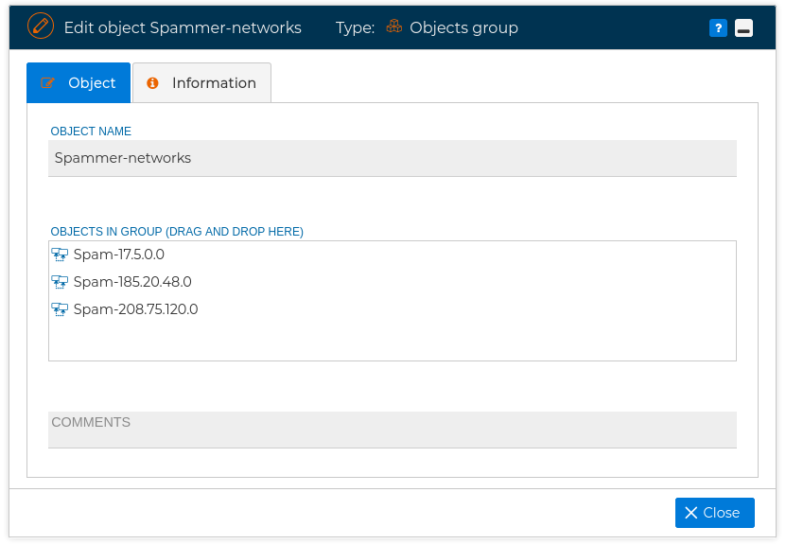
Task: Click the edit icon on the Object tab
Action: [x=47, y=82]
